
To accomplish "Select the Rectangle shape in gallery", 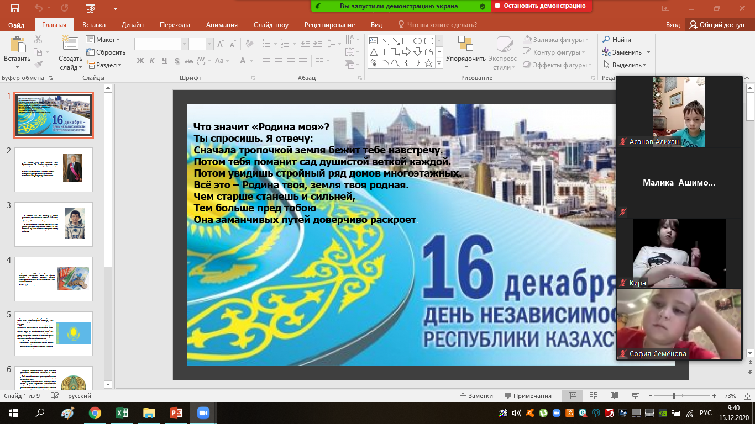I will (x=406, y=41).
